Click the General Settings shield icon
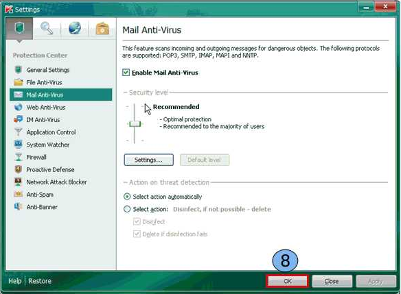 [x=18, y=70]
